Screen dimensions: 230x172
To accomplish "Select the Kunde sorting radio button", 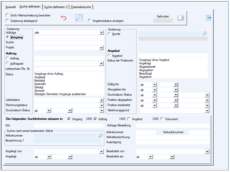I will [x=109, y=34].
